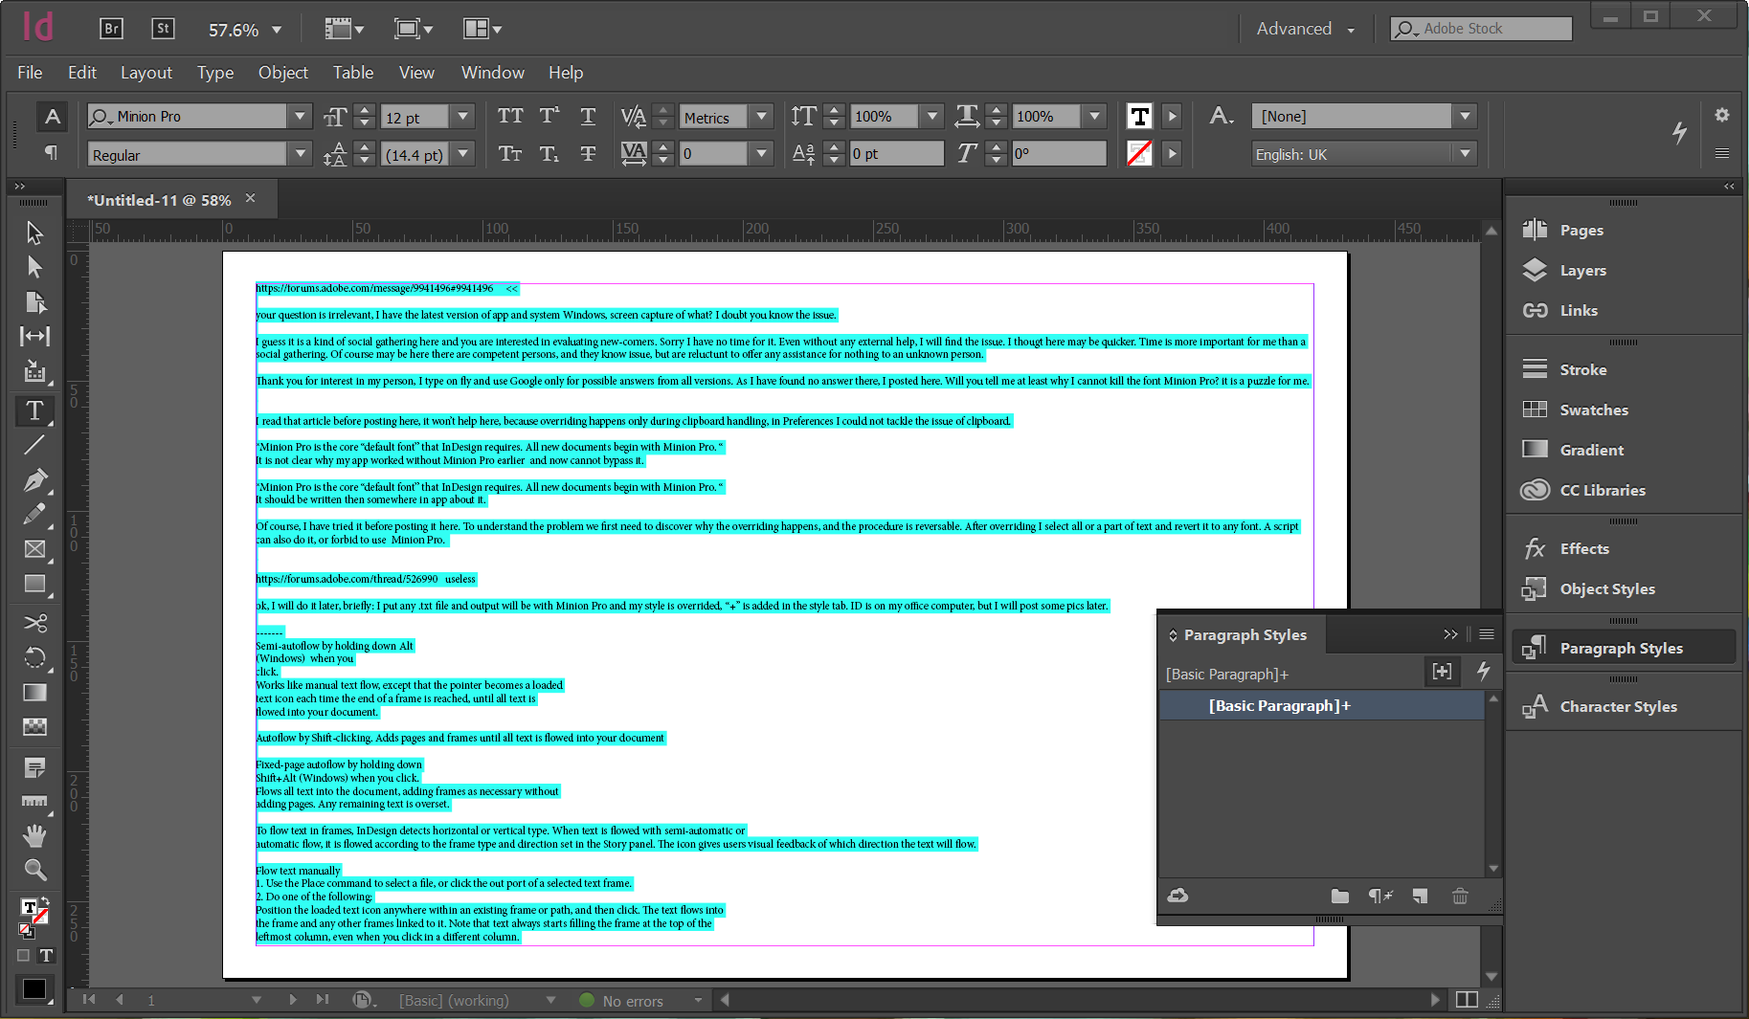The image size is (1749, 1019).
Task: Open Adobe Stock via St icon
Action: pos(163,29)
